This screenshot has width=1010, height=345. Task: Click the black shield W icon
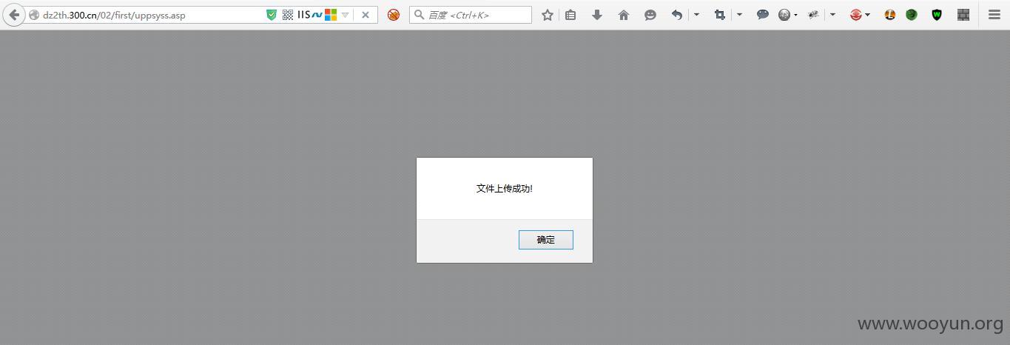point(937,15)
